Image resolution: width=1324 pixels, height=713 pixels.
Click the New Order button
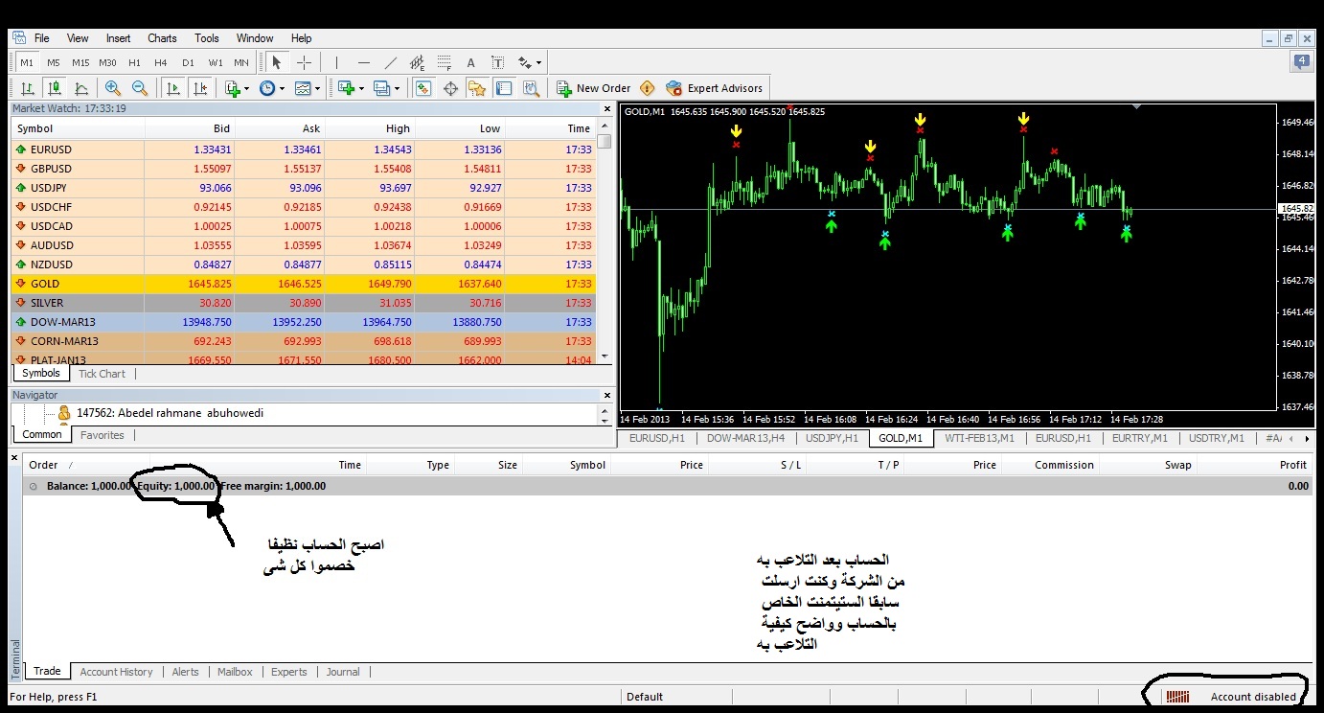(x=594, y=88)
